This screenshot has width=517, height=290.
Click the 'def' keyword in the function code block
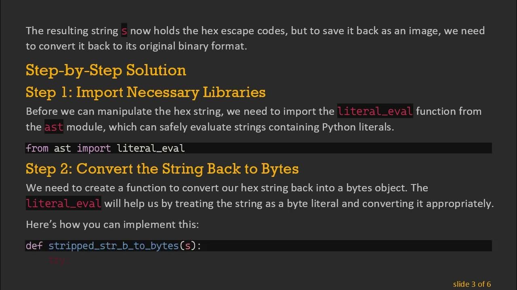[x=34, y=246]
